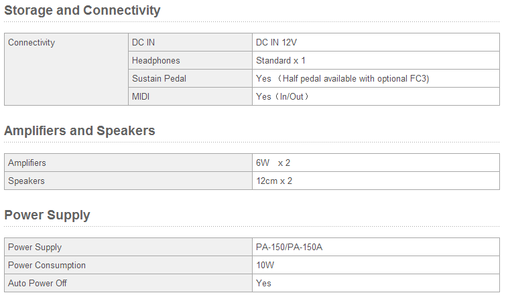This screenshot has width=508, height=297.
Task: Select the 12cm x 2 speaker value
Action: click(x=274, y=181)
